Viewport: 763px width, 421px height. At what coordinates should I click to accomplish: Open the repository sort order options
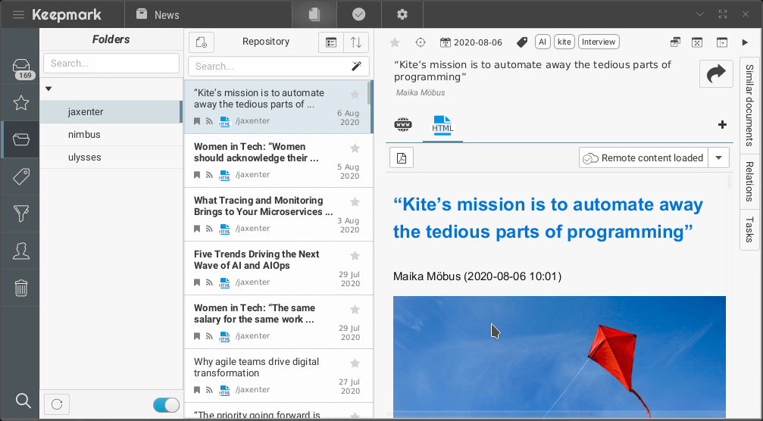tap(355, 42)
